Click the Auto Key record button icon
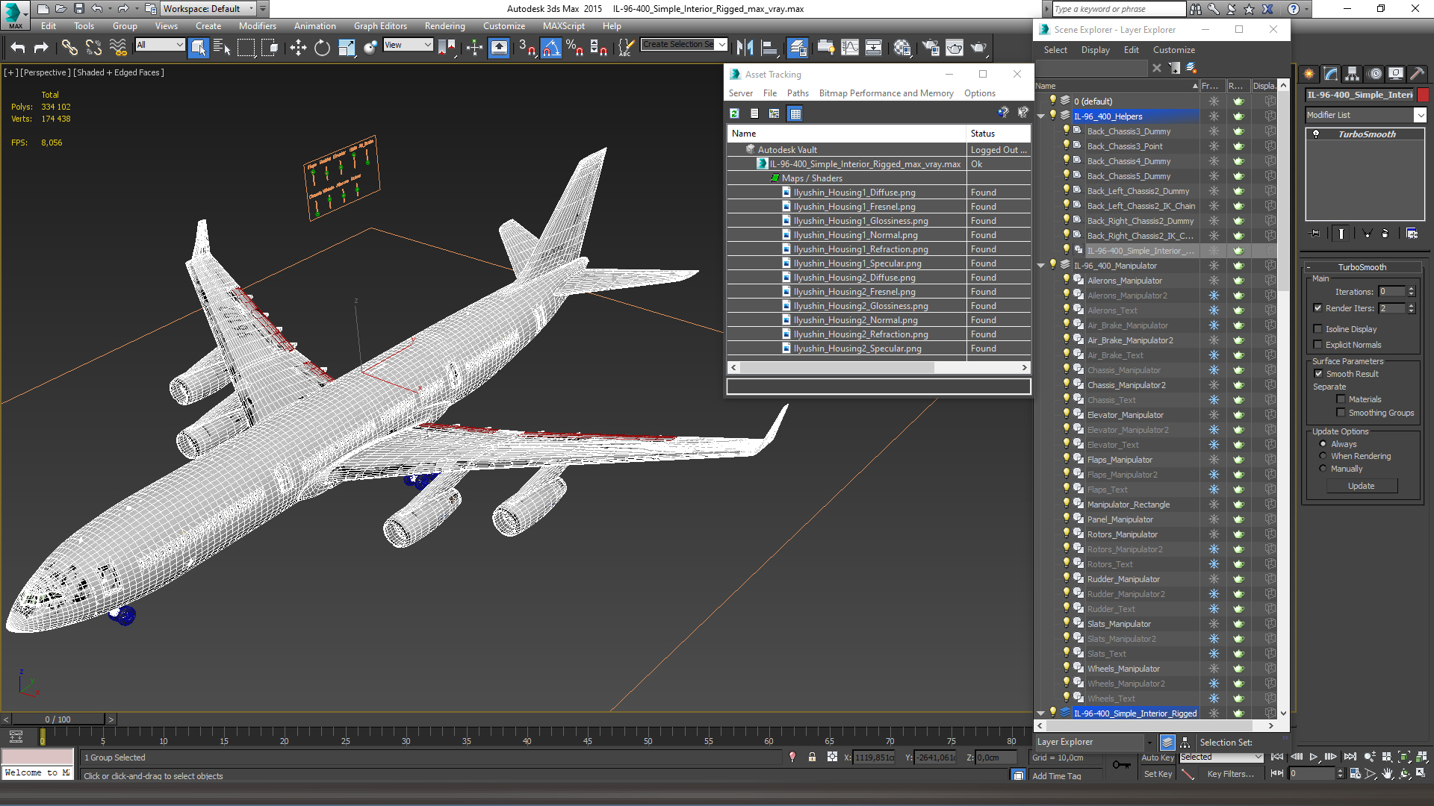This screenshot has height=806, width=1434. click(x=1157, y=757)
